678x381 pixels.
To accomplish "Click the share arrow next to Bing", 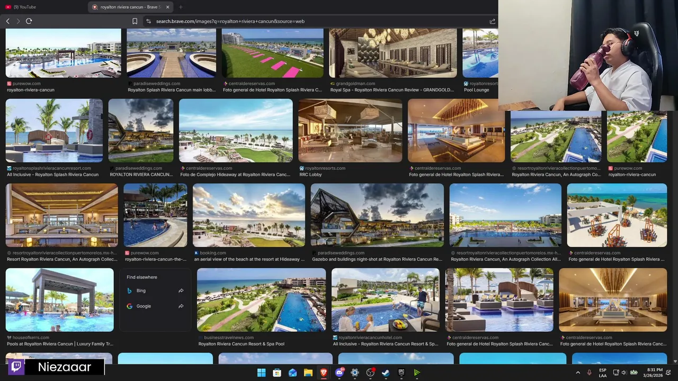I will click(181, 291).
